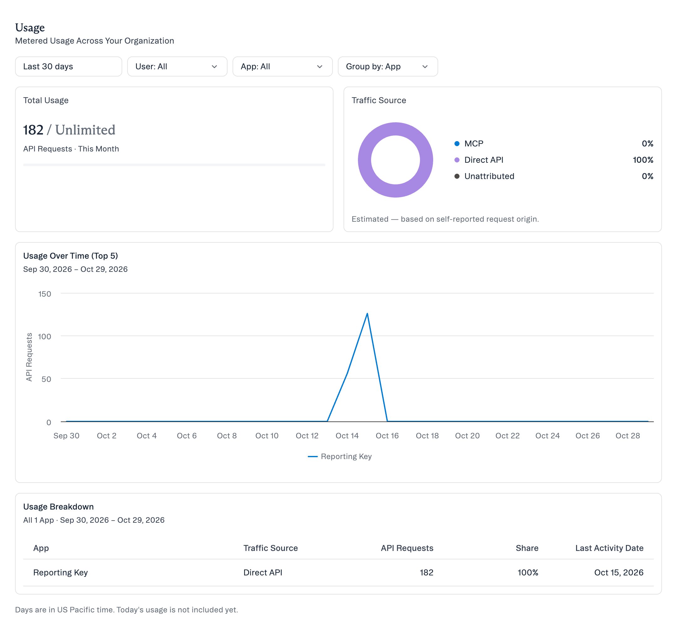Click the 182 / Unlimited usage value

[x=69, y=130]
